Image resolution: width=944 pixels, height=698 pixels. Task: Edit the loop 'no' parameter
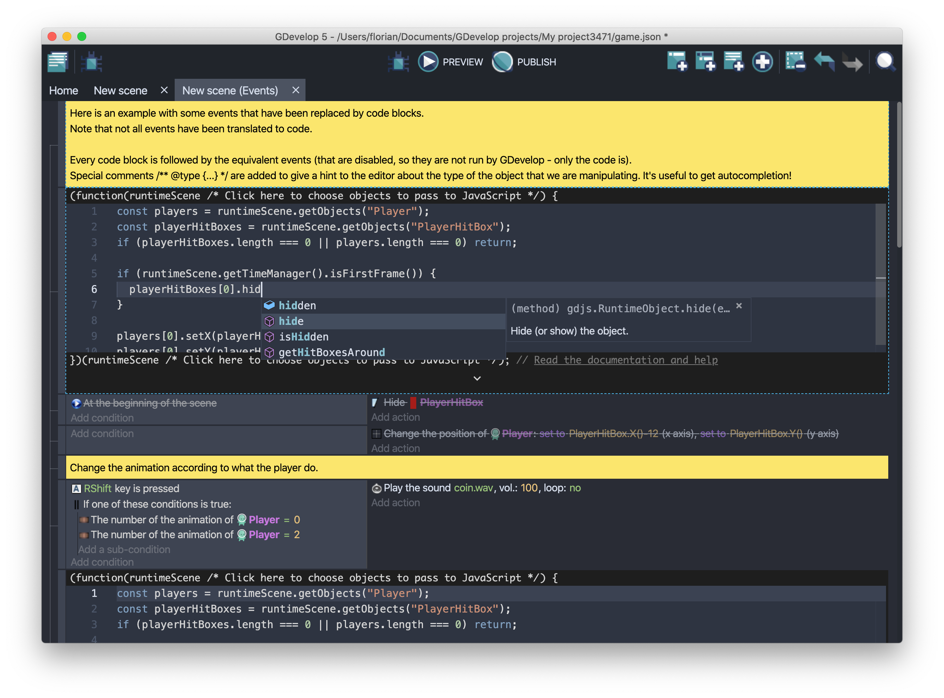coord(575,488)
